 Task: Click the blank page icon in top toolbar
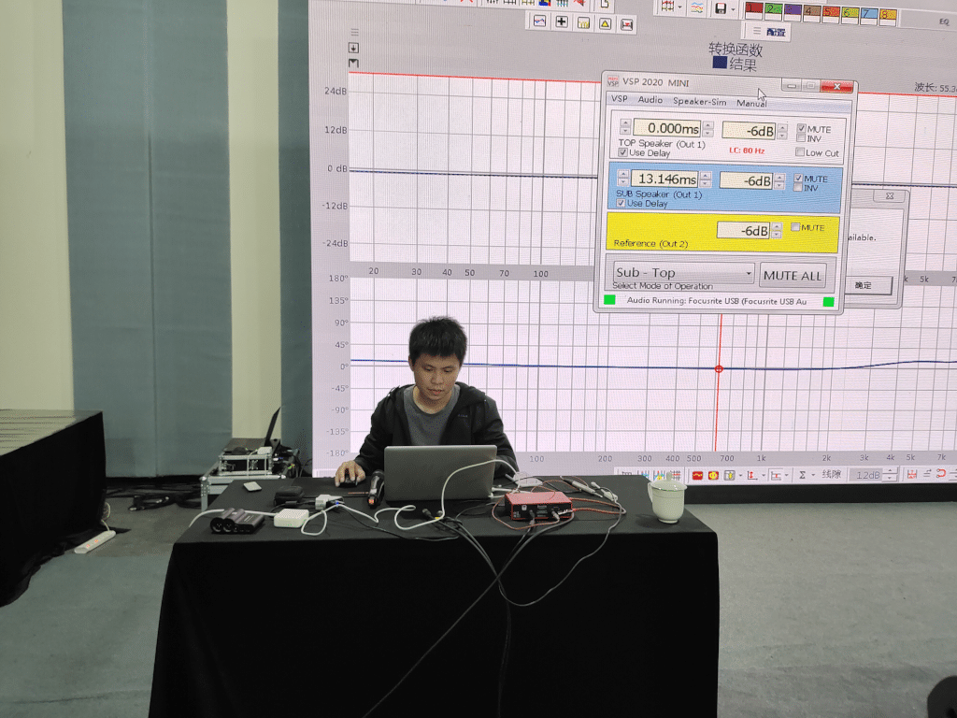pos(606,3)
